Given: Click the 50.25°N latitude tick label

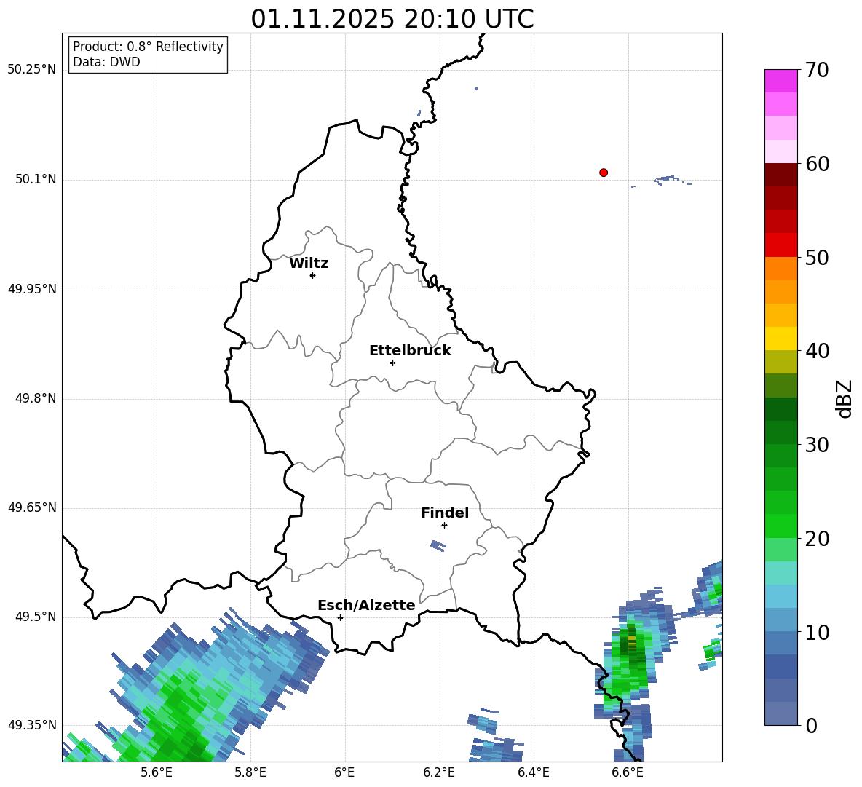Looking at the screenshot, I should point(32,70).
